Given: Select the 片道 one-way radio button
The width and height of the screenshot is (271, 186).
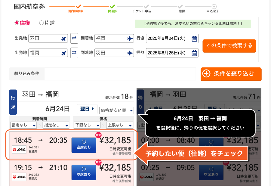Looking at the screenshot, I should 42,23.
